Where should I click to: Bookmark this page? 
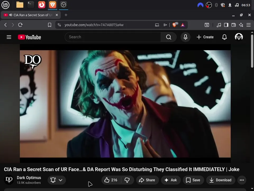tap(49, 25)
